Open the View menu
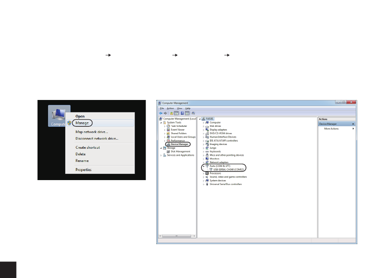The image size is (392, 278). 180,108
